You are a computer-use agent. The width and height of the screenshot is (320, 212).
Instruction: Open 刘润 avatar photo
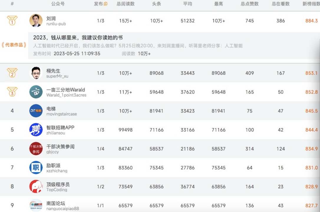(36, 20)
